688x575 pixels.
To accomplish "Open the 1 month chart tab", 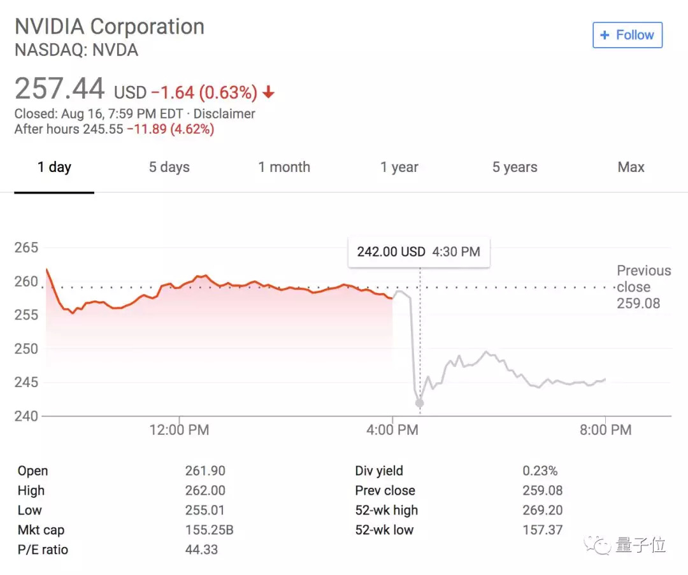I will point(284,167).
